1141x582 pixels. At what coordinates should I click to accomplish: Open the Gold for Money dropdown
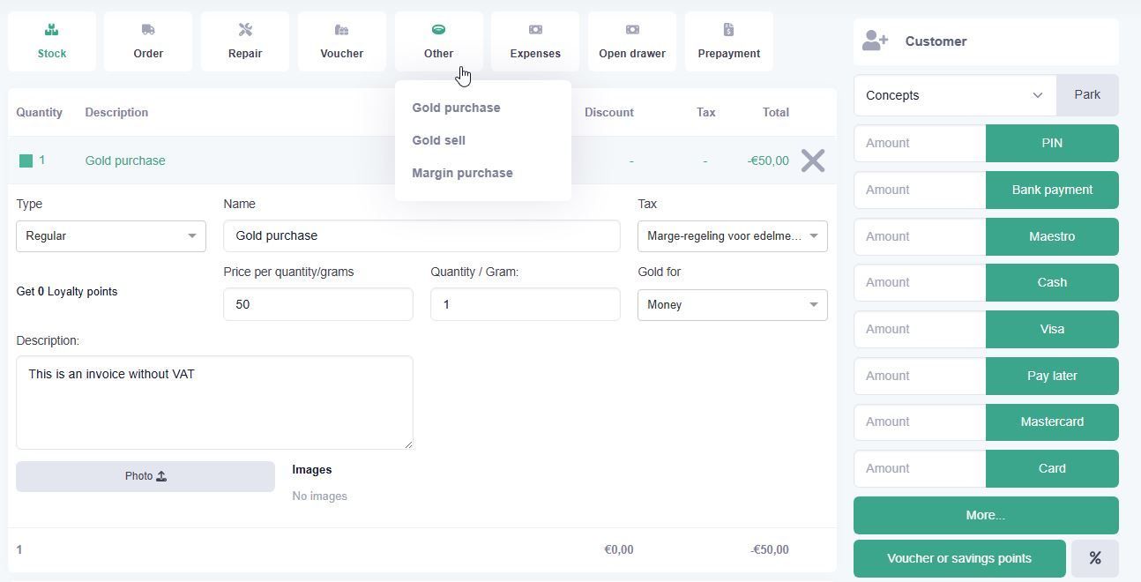pyautogui.click(x=732, y=305)
